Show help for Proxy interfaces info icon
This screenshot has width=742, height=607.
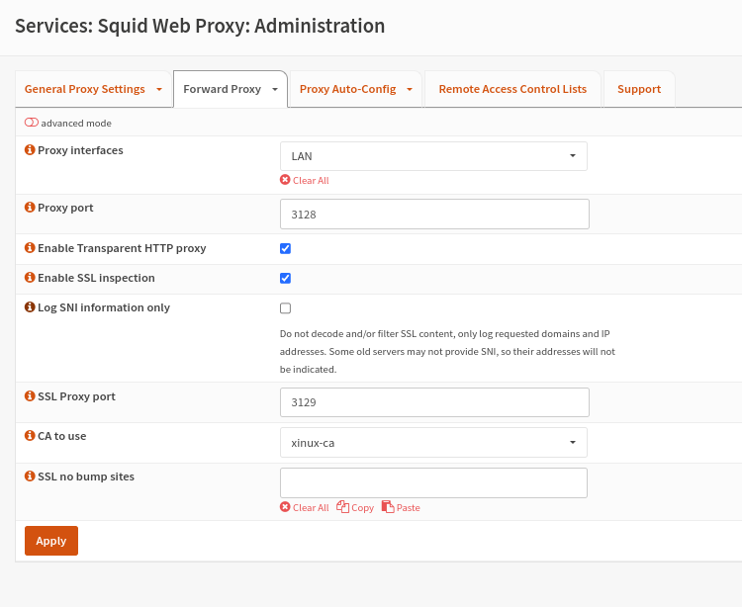click(x=30, y=150)
